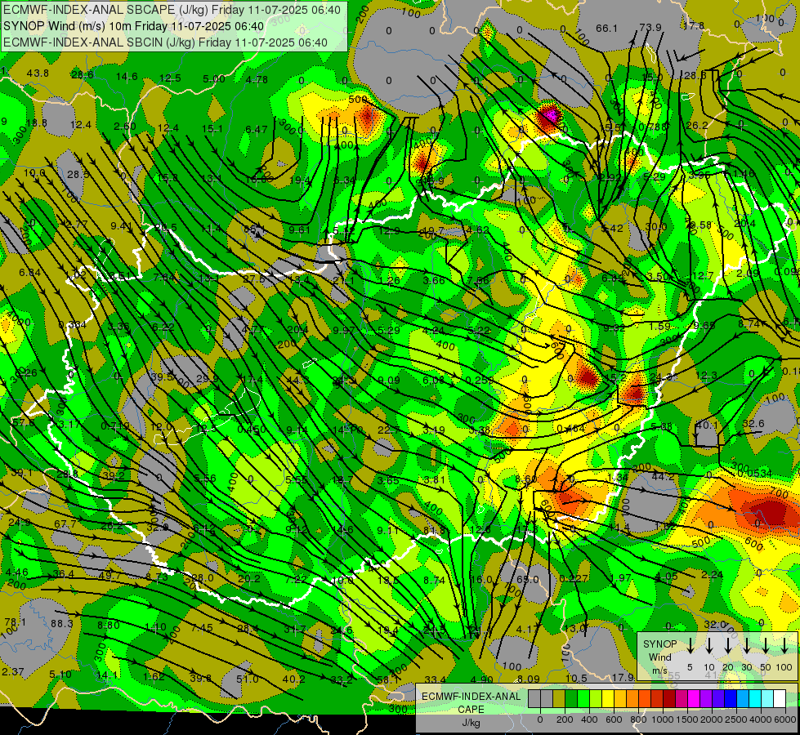800x735 pixels.
Task: Click the '49.7' value on the map
Action: click(x=109, y=576)
